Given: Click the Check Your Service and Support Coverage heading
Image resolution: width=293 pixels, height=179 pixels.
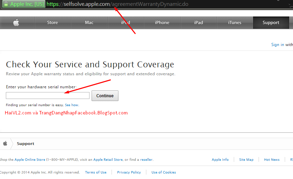Looking at the screenshot, I should click(90, 65).
